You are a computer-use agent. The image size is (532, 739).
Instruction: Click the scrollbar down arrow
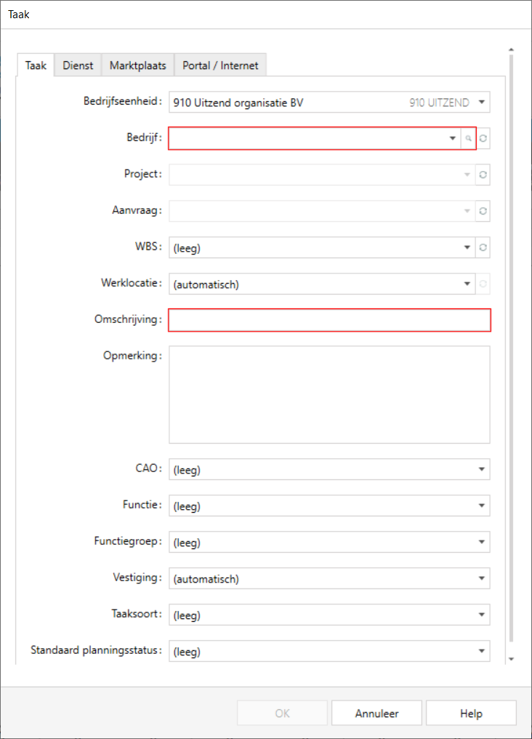(x=511, y=658)
